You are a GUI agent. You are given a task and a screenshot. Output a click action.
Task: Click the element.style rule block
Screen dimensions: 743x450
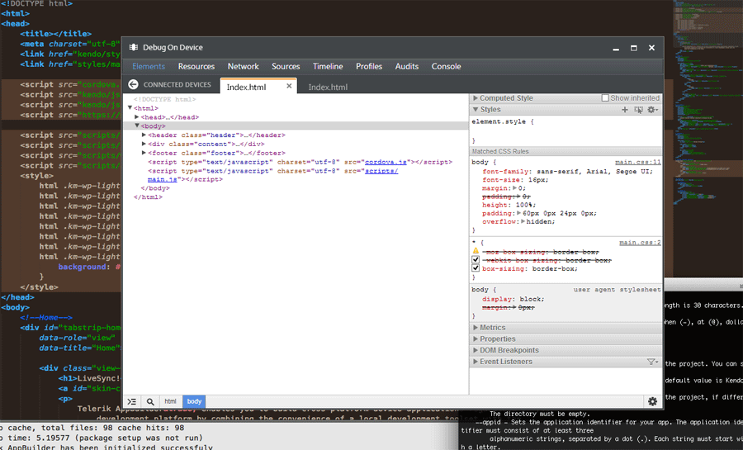pos(566,130)
